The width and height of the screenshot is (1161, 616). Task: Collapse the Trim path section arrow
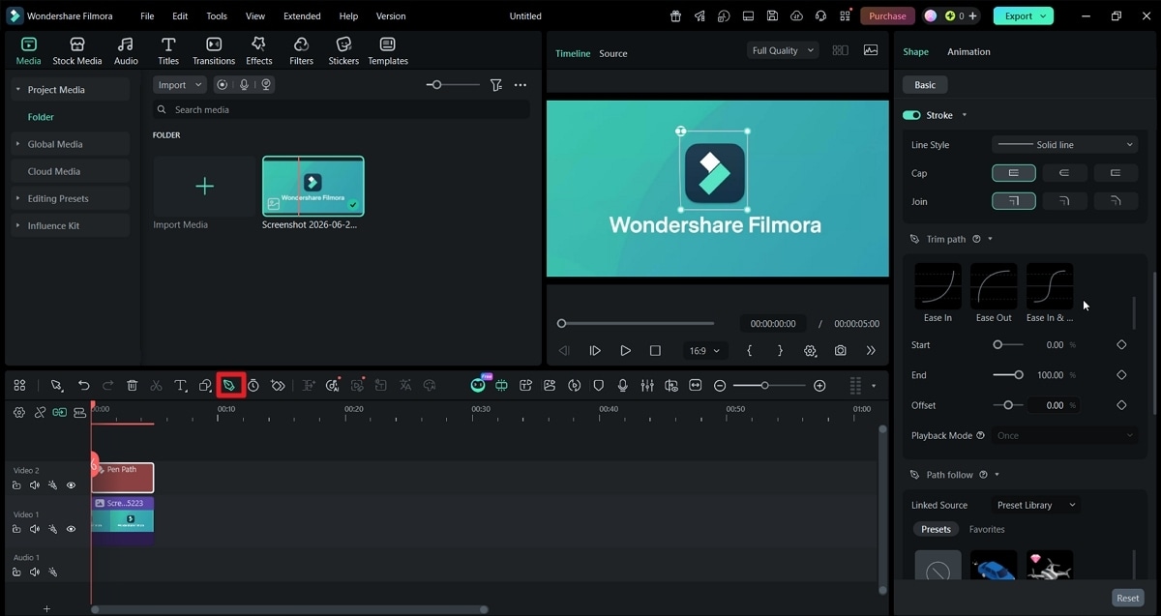point(990,239)
